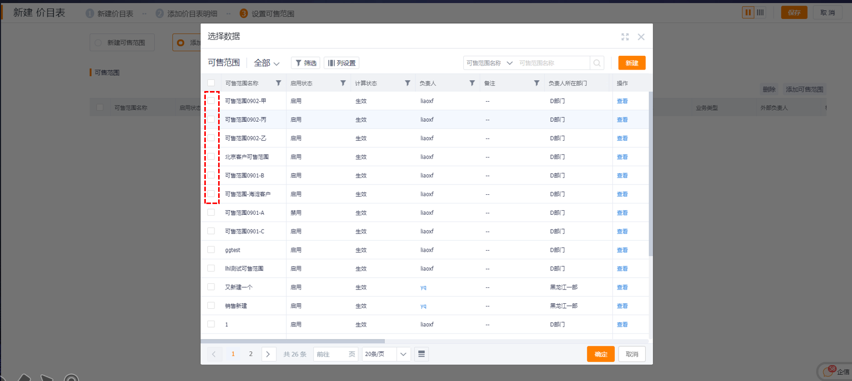Image resolution: width=852 pixels, height=381 pixels.
Task: Check the box for 可售范围0902-甲
Action: (x=211, y=101)
